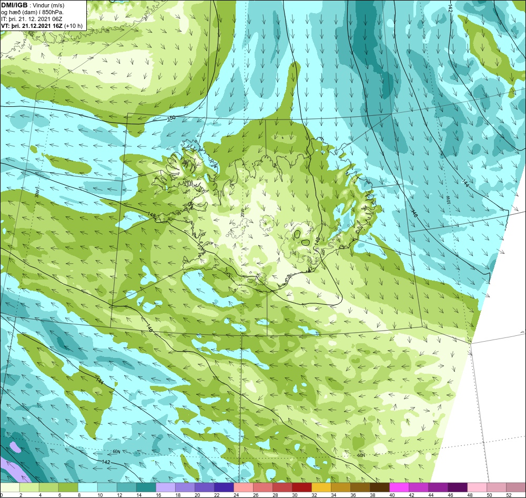Click the '20W' longitude label over Iceland
526x498 pixels.
coord(242,213)
